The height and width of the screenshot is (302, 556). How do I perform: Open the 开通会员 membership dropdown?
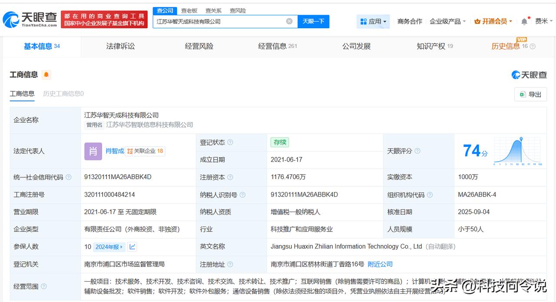pyautogui.click(x=493, y=21)
